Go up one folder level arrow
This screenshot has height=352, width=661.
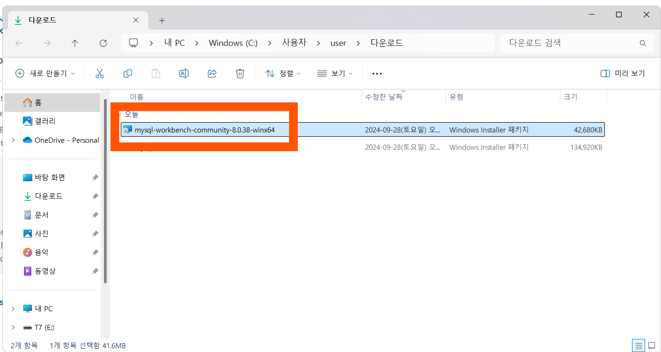tap(75, 43)
